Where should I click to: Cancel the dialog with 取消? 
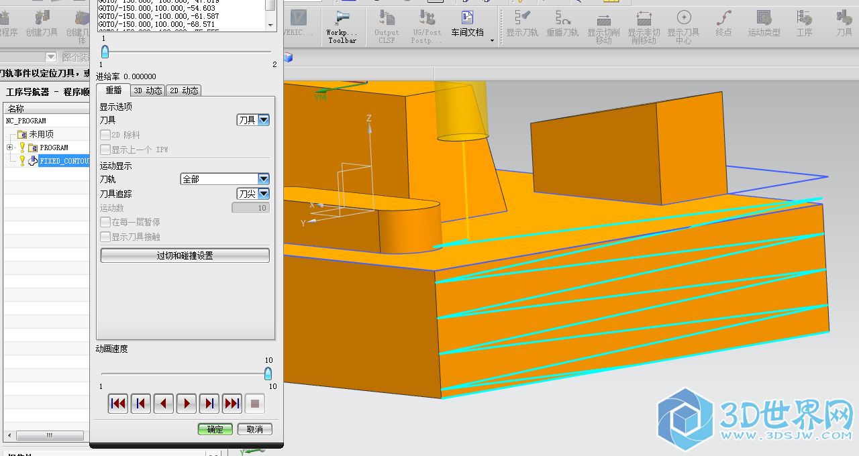click(255, 429)
